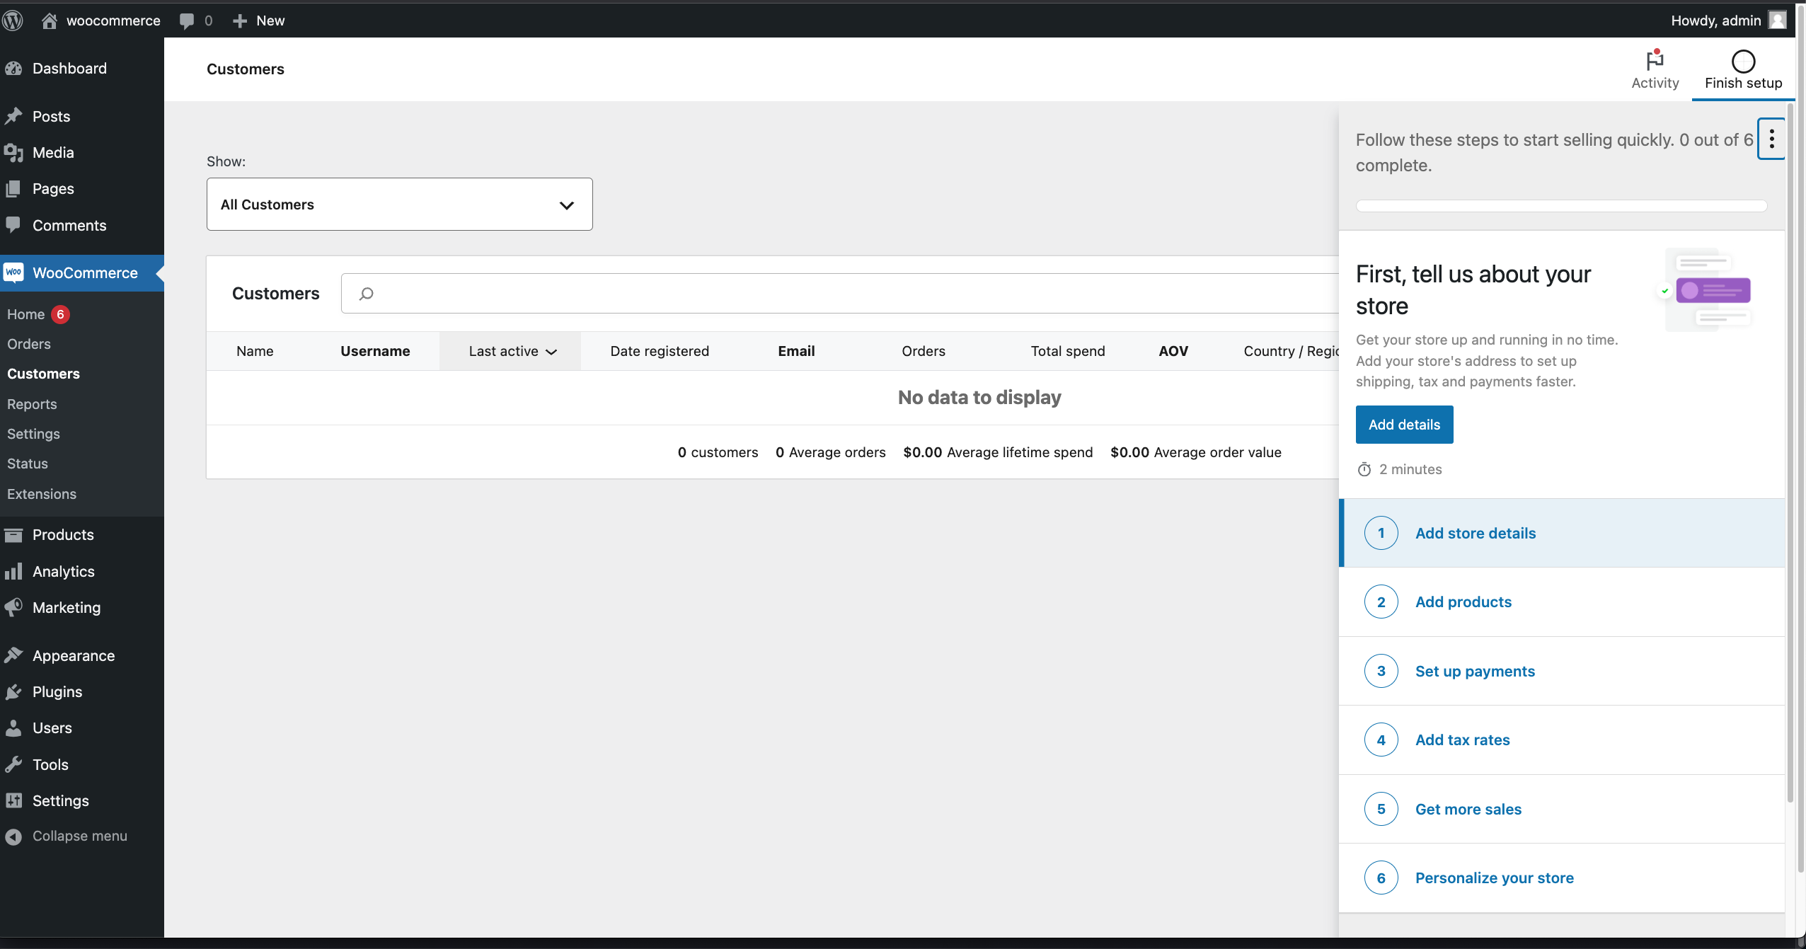The width and height of the screenshot is (1806, 949).
Task: Open the Add products setup step
Action: tap(1463, 602)
